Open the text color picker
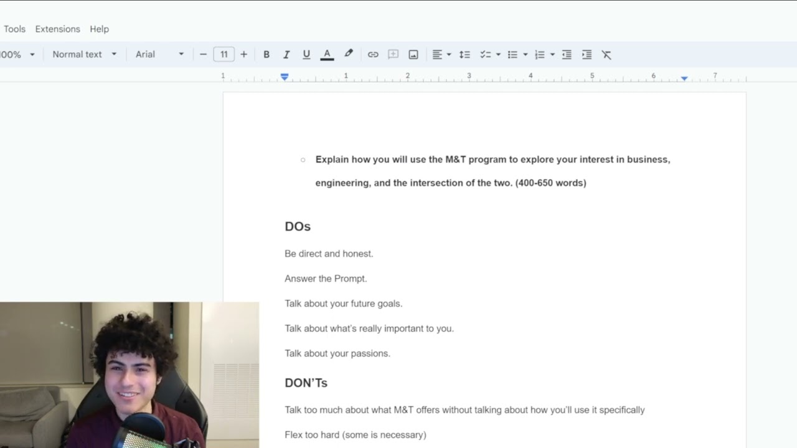Screen dimensions: 797x448 tap(327, 55)
